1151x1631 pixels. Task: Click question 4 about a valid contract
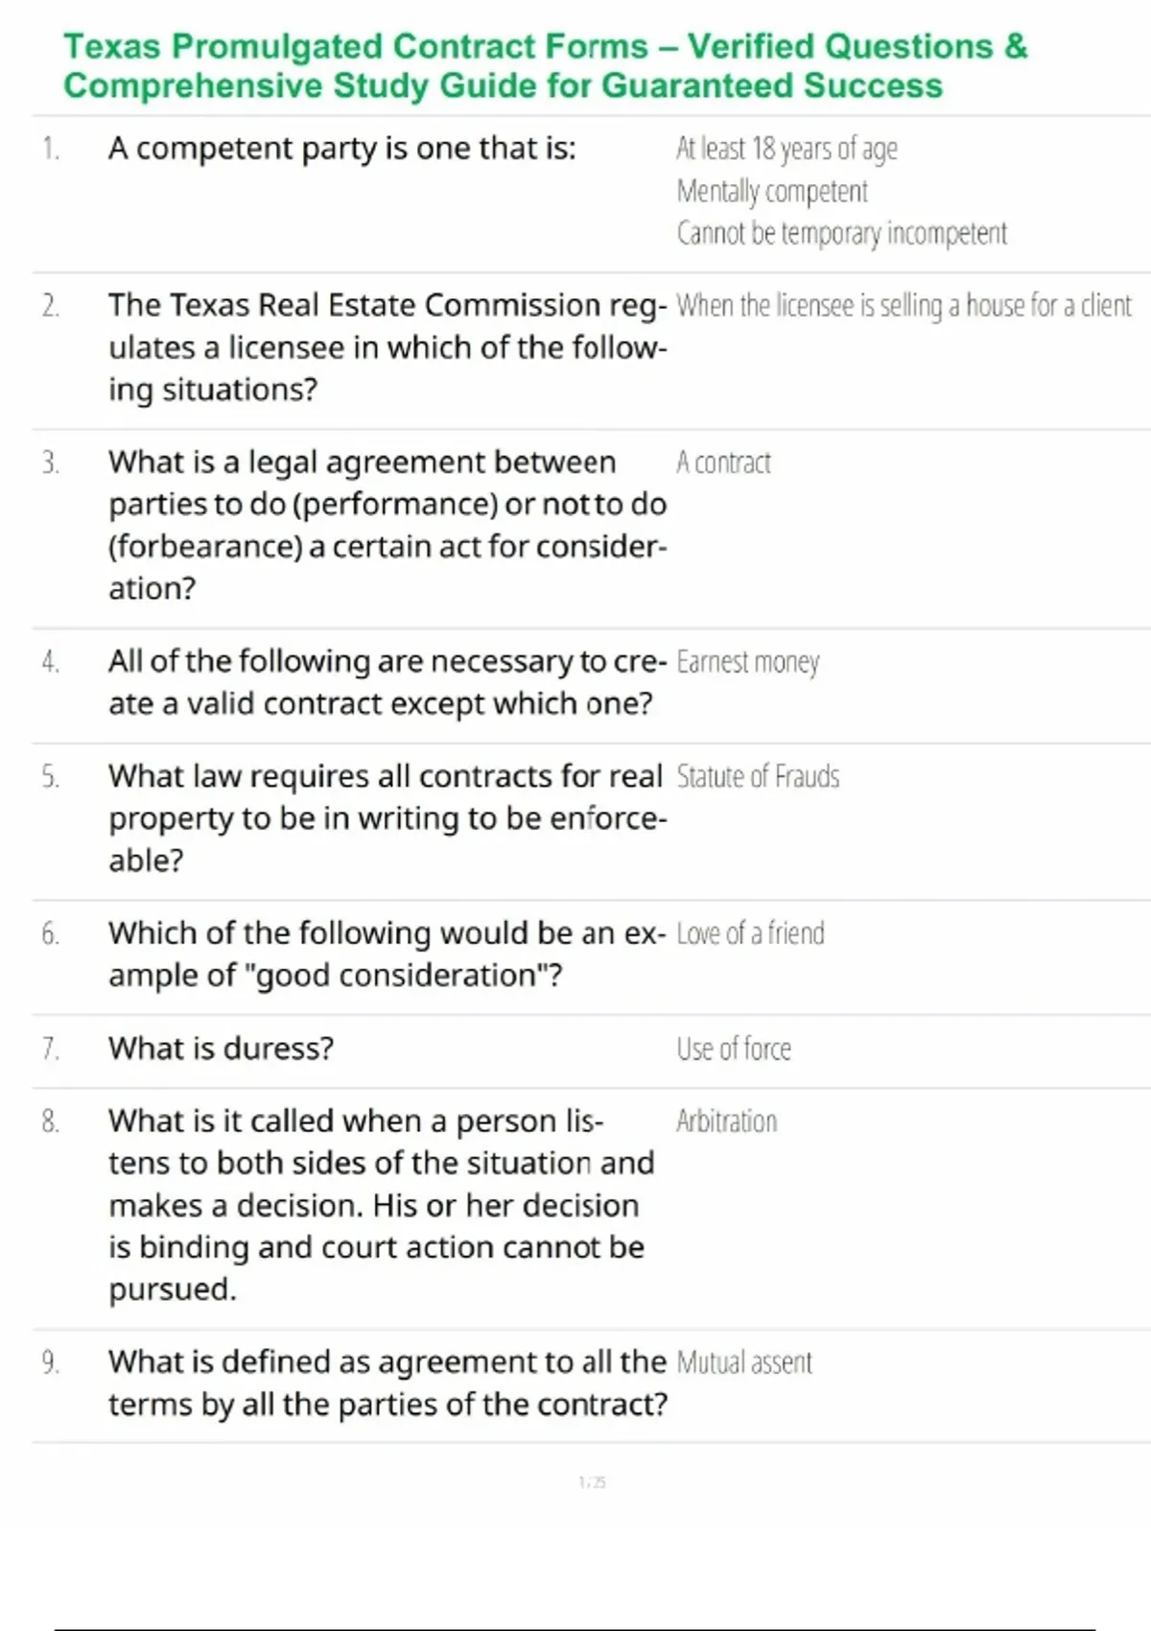tap(387, 682)
